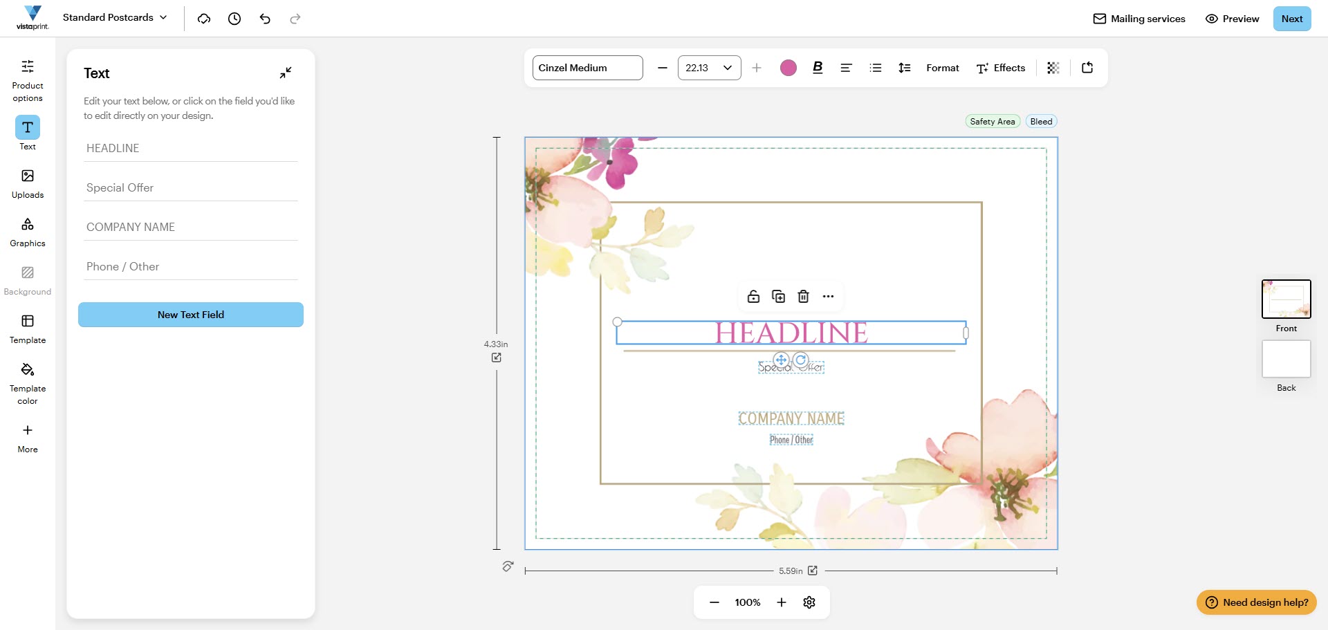Select the Front page thumbnail
The width and height of the screenshot is (1328, 630).
tap(1286, 299)
